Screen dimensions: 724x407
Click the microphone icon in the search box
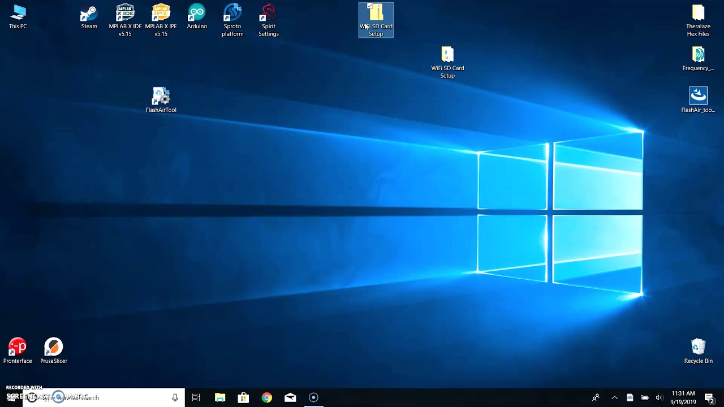tap(175, 397)
